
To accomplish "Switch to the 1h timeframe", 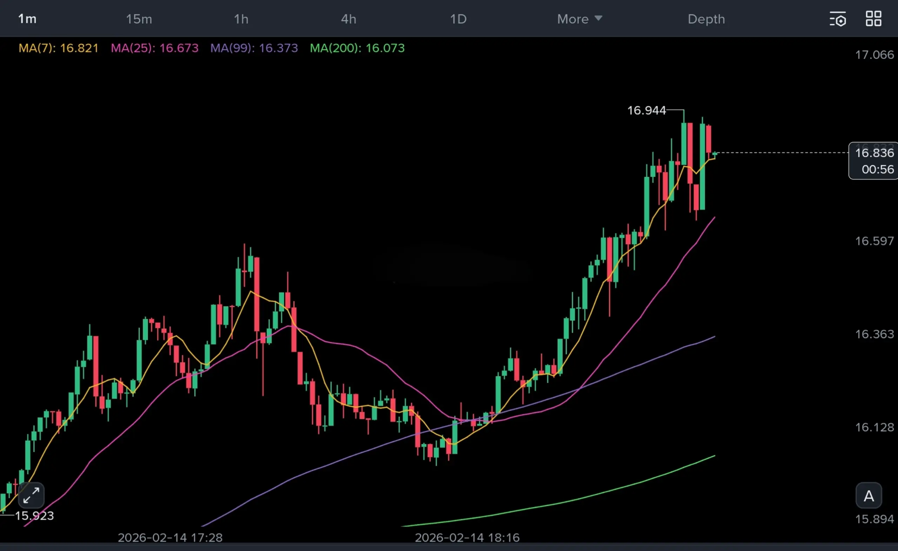I will 241,19.
